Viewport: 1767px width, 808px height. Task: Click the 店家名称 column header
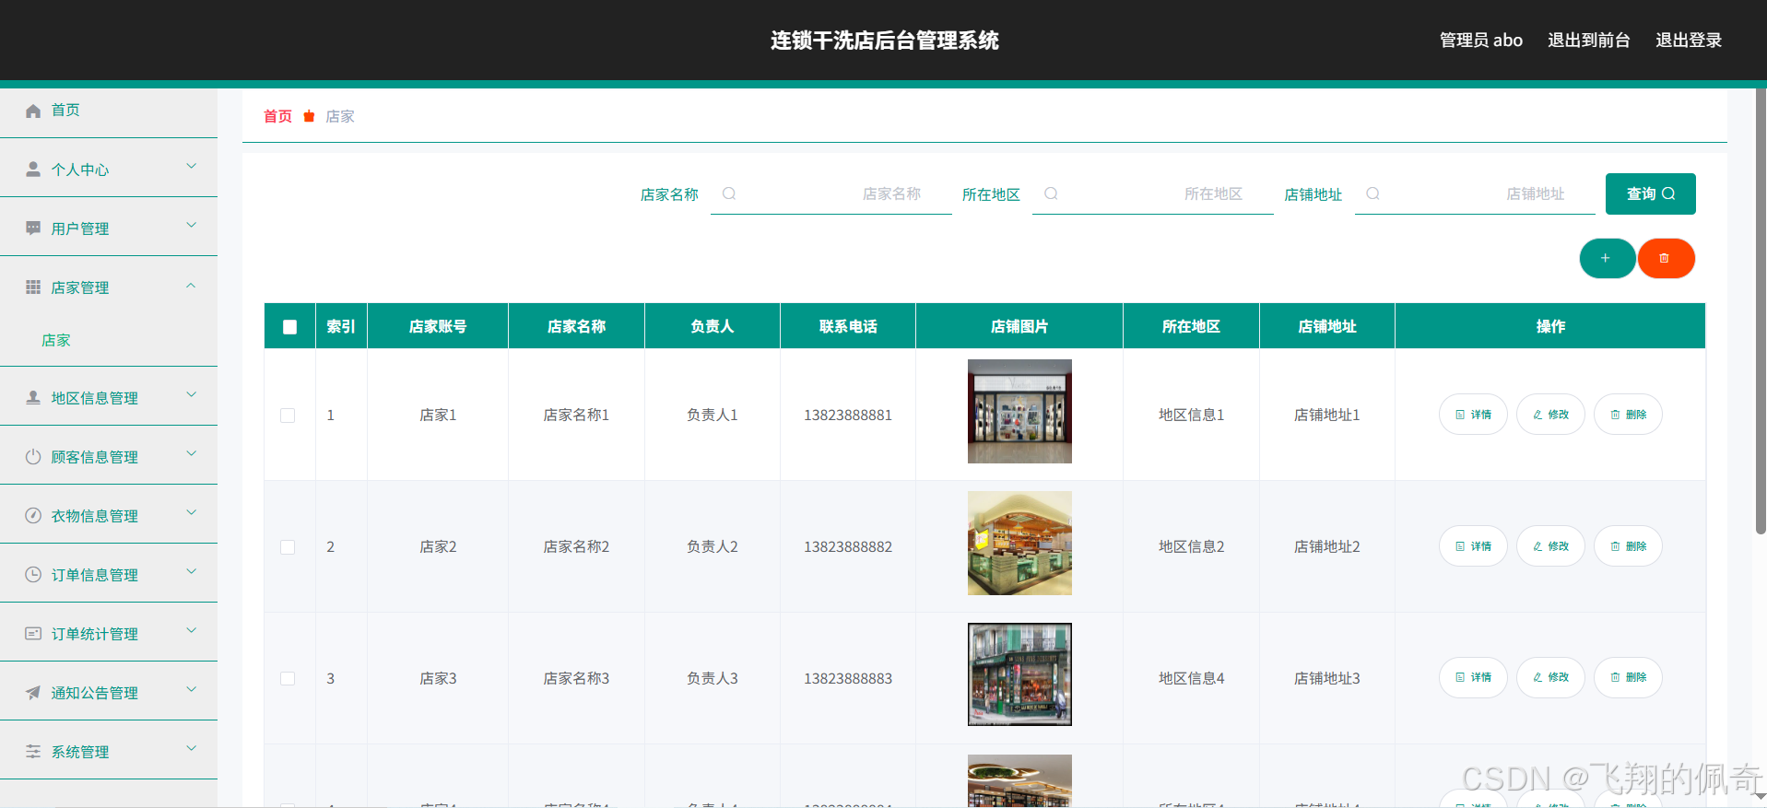(x=576, y=326)
